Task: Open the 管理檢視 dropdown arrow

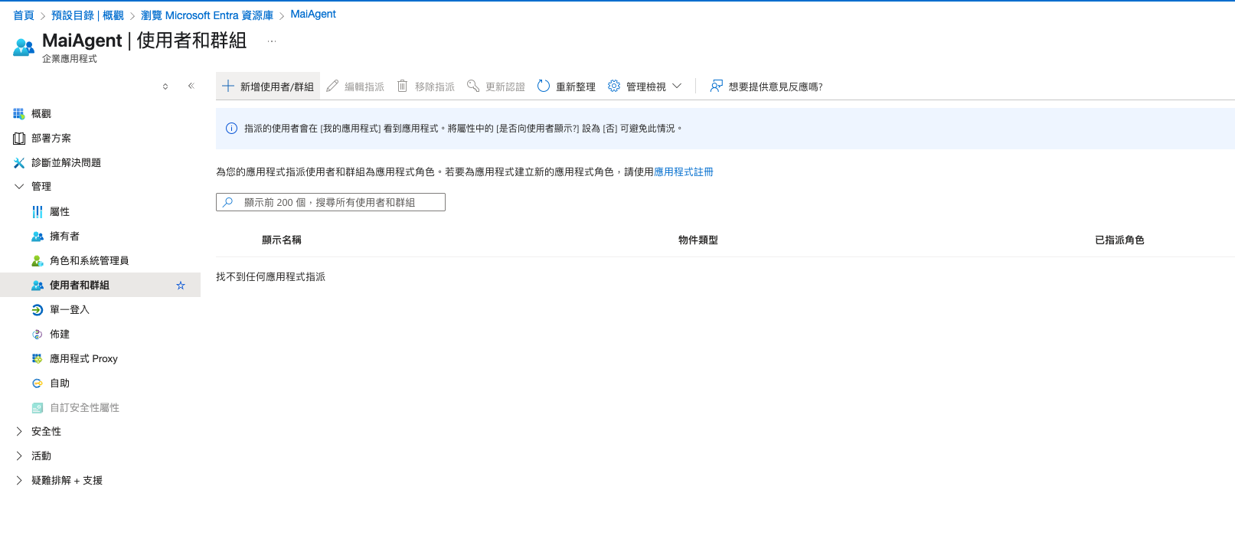Action: pos(677,87)
